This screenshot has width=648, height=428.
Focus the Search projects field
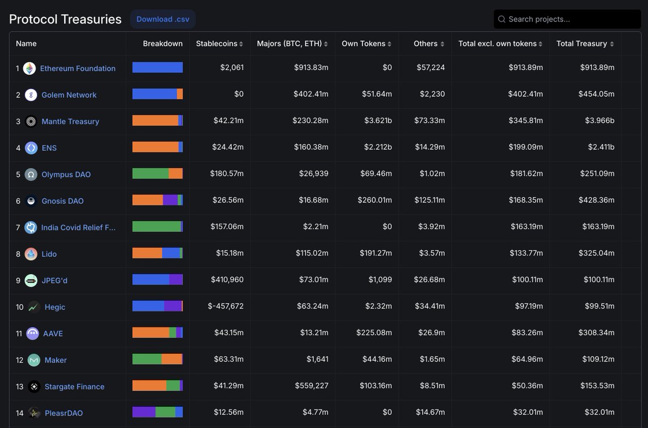coord(568,19)
